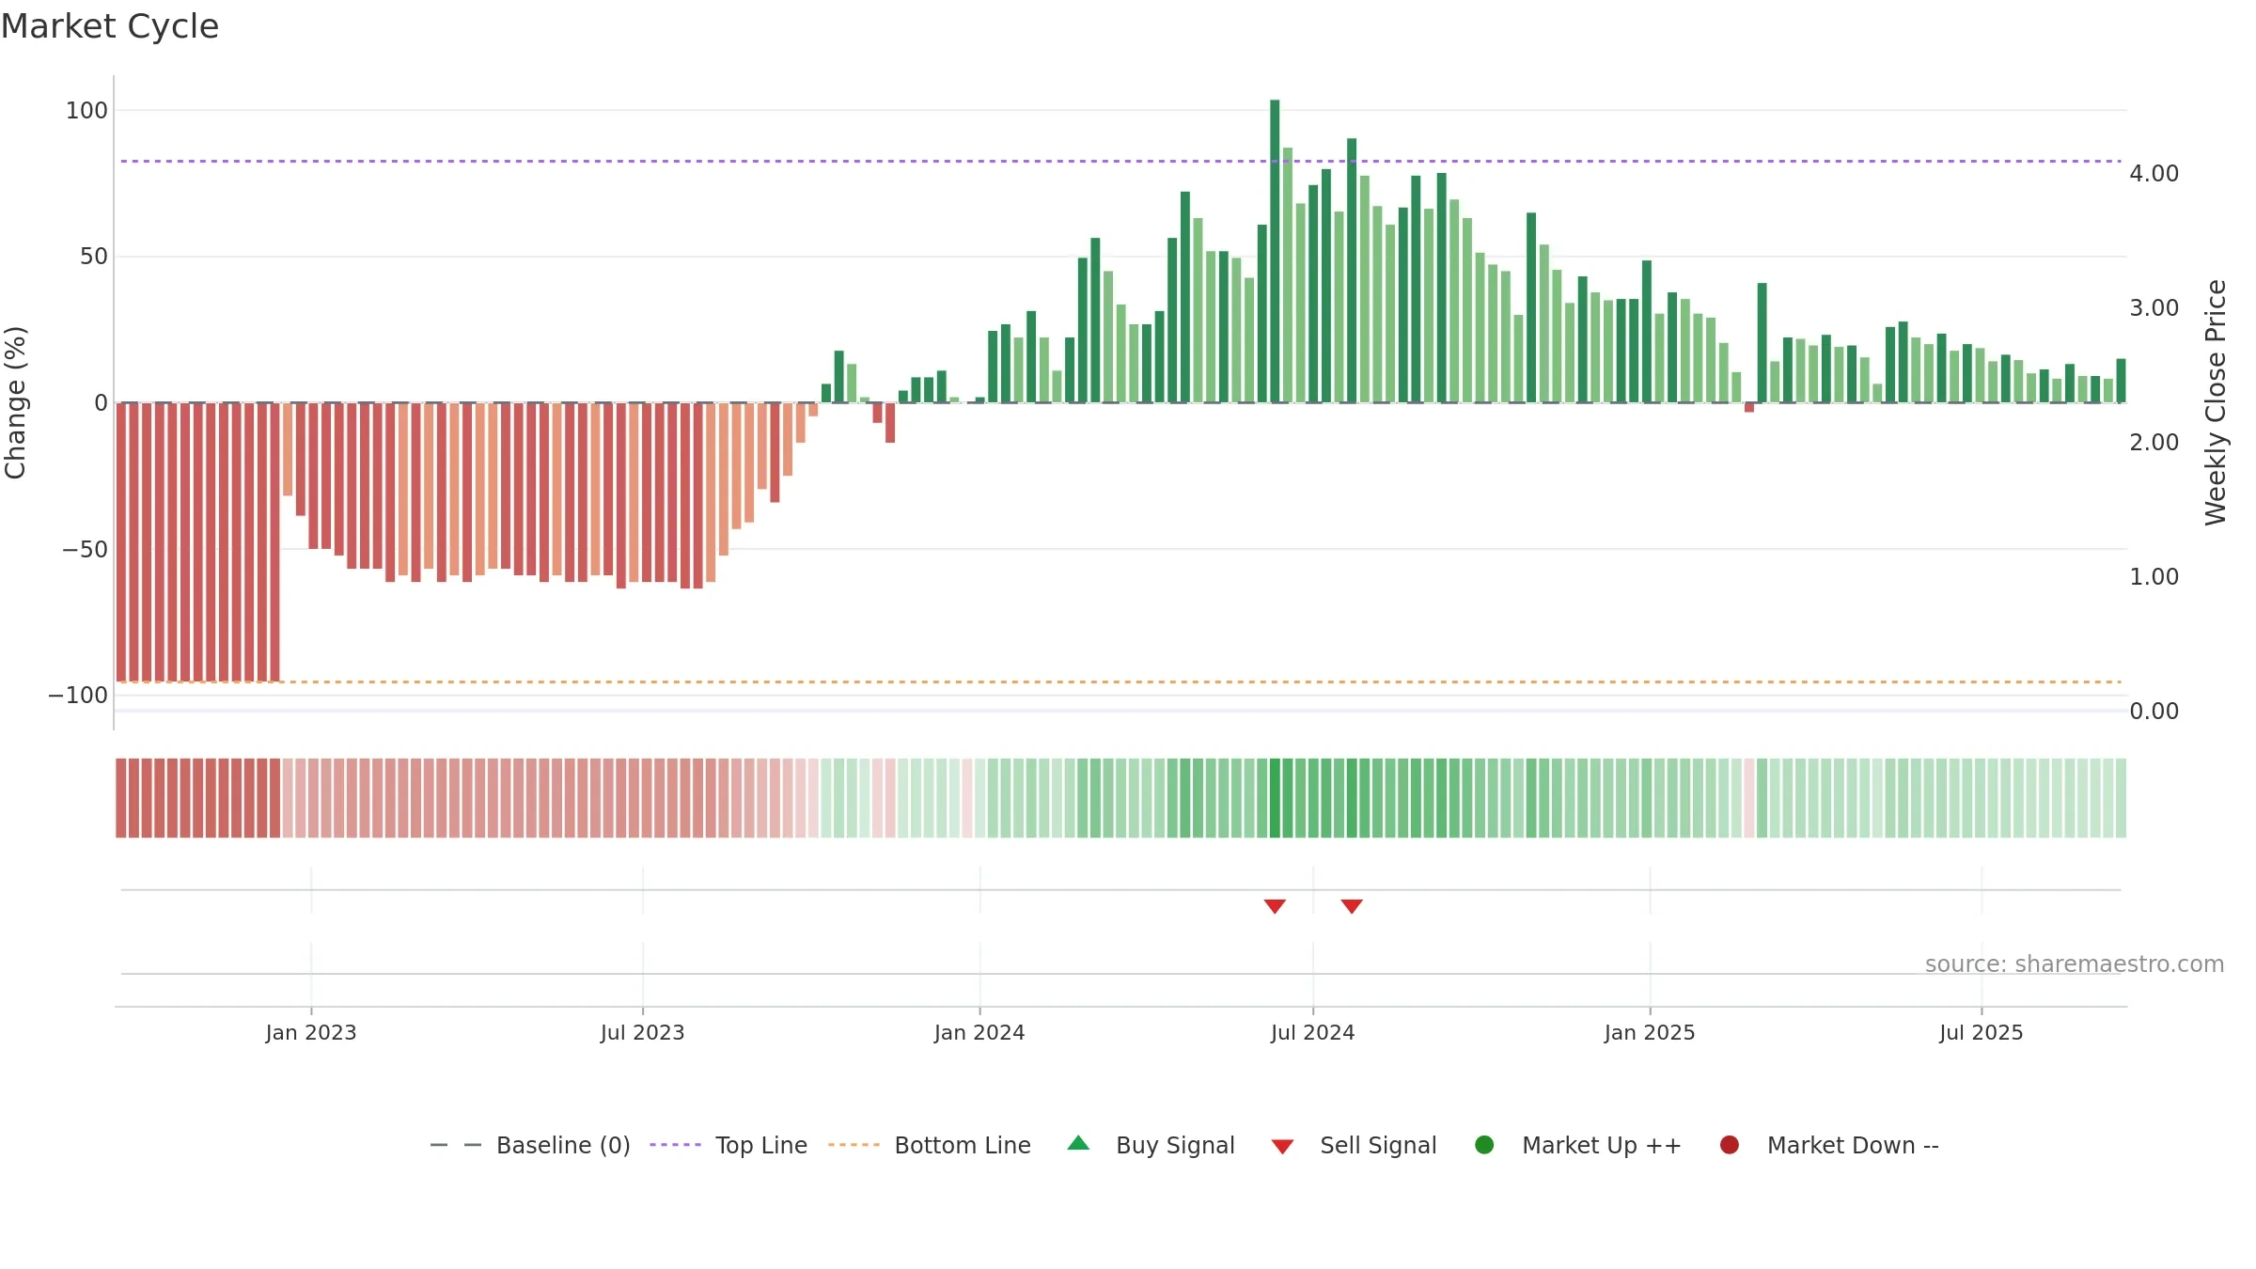Click the grey dashed Baseline legend sample

coord(455,1145)
